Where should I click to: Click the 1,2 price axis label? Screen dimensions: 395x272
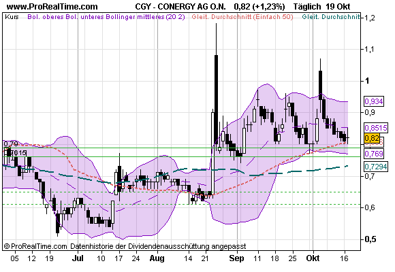pyautogui.click(x=369, y=18)
